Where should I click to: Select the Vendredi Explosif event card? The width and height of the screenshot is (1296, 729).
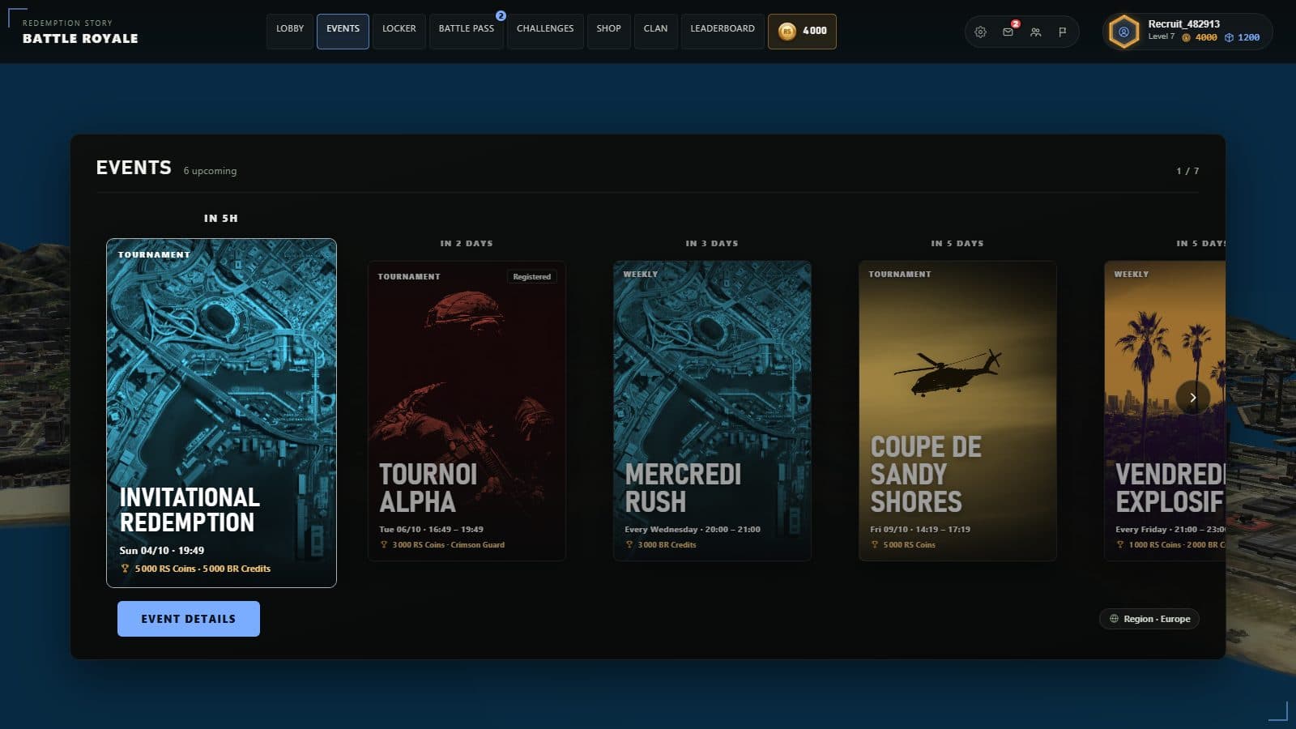pyautogui.click(x=1165, y=411)
